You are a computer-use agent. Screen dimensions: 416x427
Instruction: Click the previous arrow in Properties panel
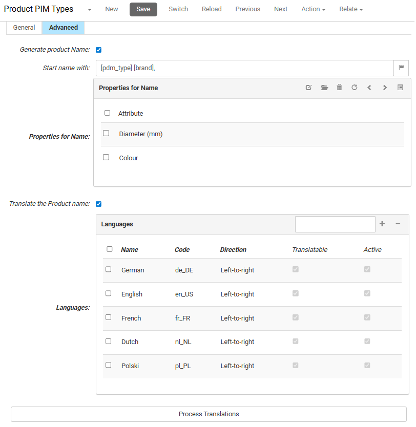point(369,87)
